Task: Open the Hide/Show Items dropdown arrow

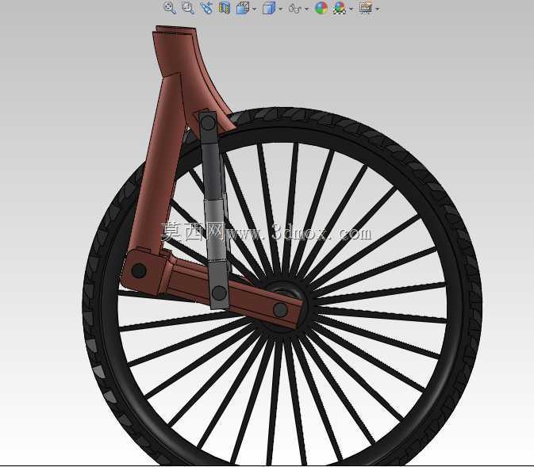Action: pos(306,9)
